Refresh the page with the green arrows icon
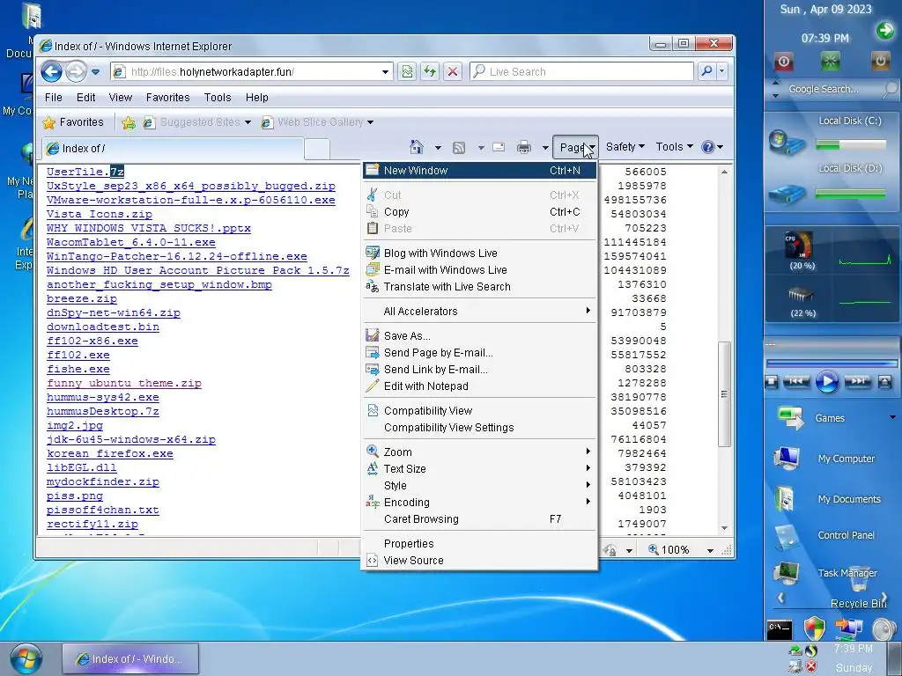Image resolution: width=902 pixels, height=676 pixels. [x=430, y=72]
